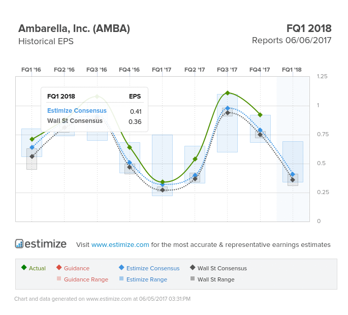This screenshot has width=348, height=315.
Task: Click the FQ4 '17 blue Estimize Consensus point
Action: [260, 130]
